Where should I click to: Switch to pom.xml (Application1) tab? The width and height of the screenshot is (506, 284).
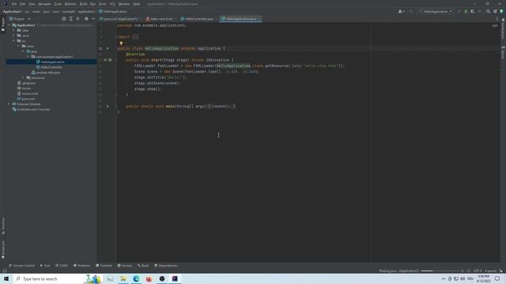(x=119, y=19)
